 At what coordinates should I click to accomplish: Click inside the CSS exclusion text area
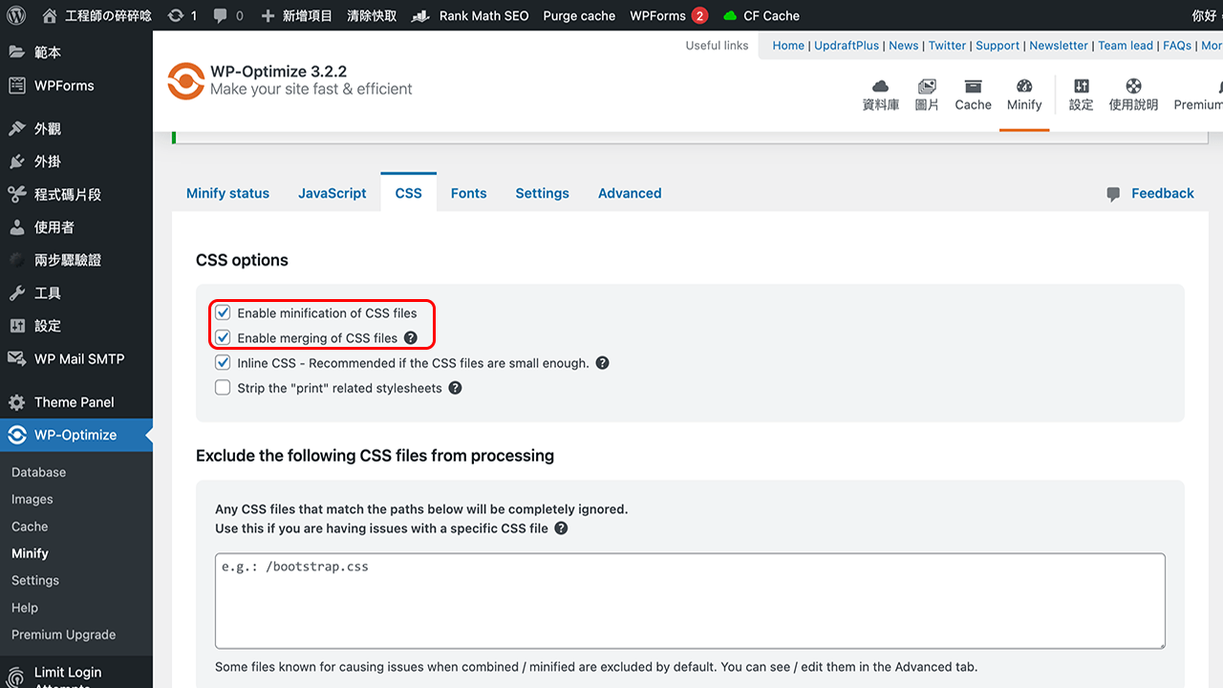[x=690, y=600]
